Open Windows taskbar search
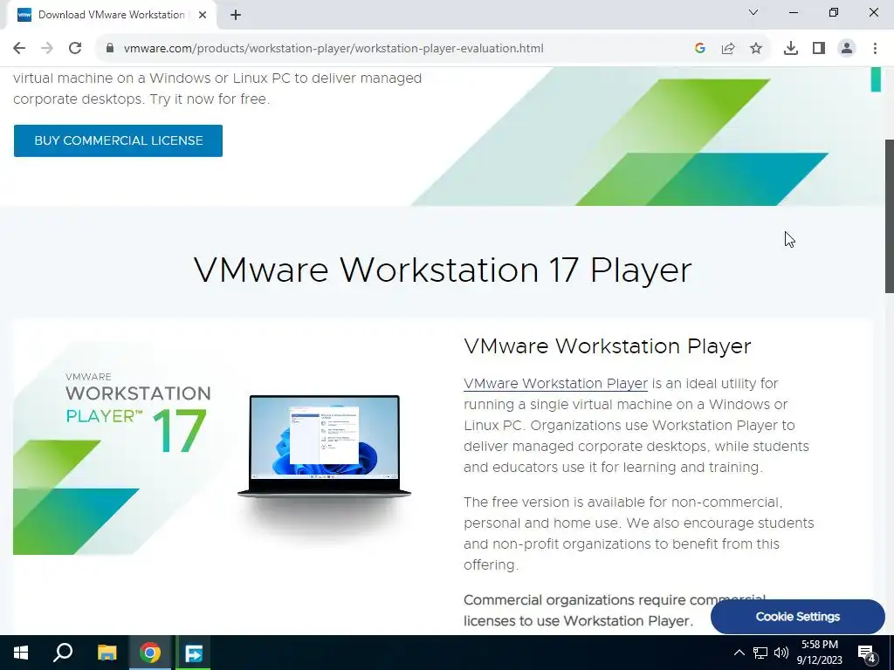 tap(63, 653)
